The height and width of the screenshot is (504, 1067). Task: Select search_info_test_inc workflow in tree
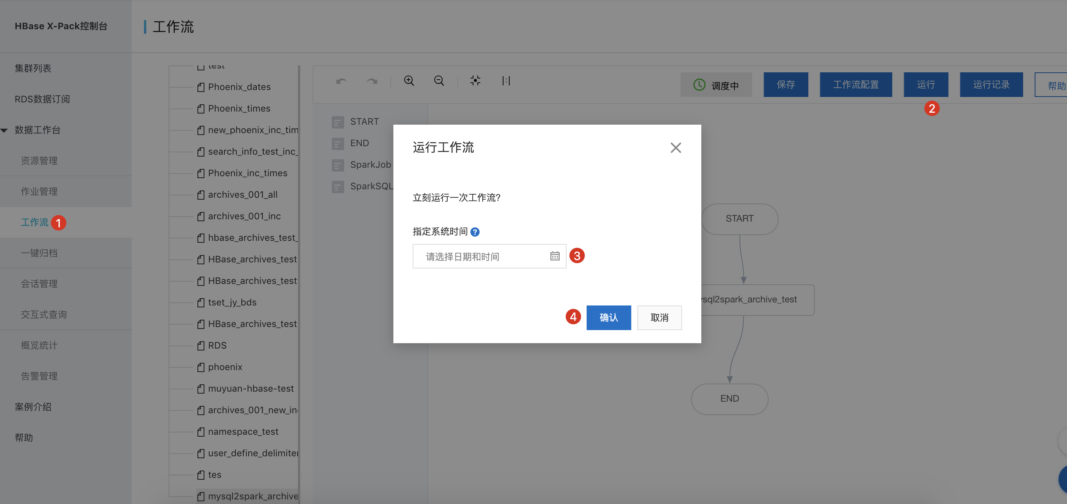point(253,152)
